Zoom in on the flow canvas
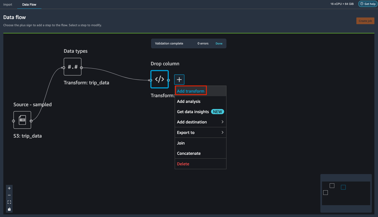 click(9, 188)
